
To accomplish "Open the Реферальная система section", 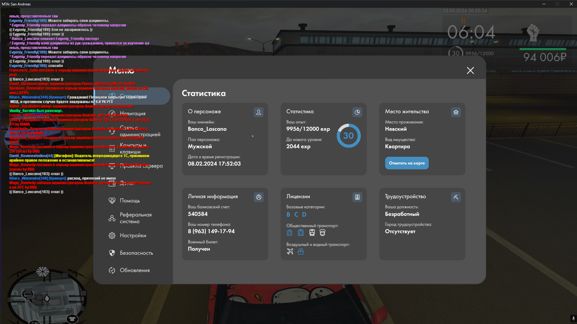I will click(x=135, y=218).
